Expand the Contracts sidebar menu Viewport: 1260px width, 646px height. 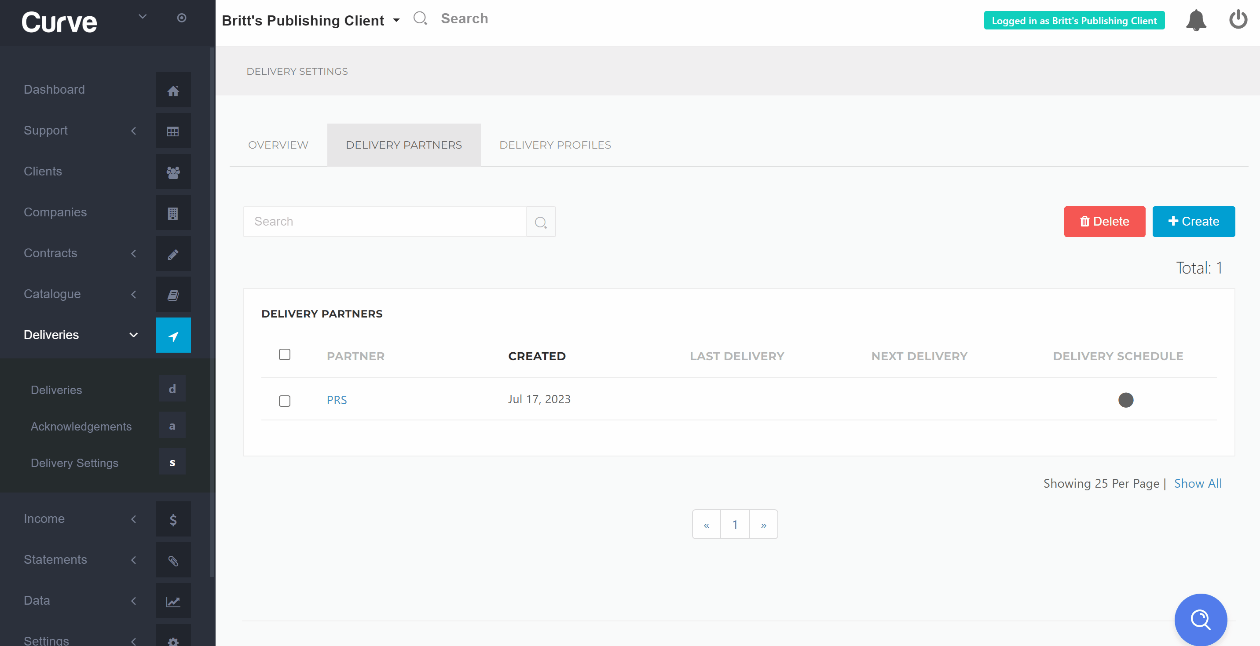pyautogui.click(x=78, y=253)
